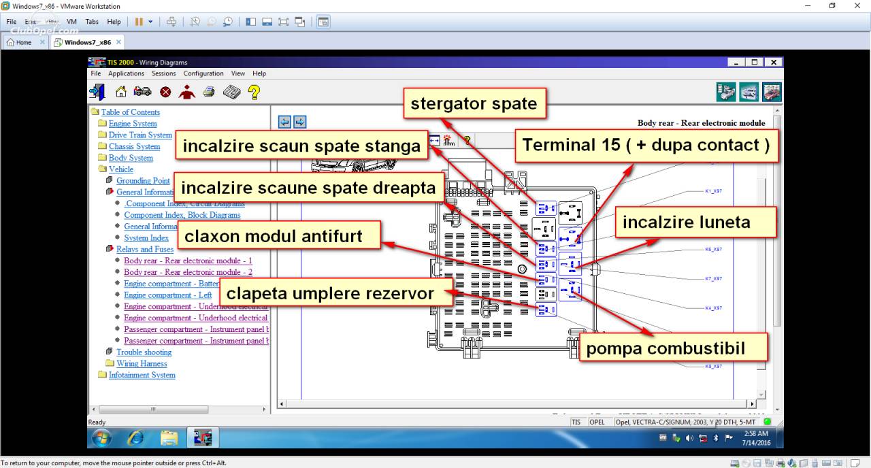Image resolution: width=871 pixels, height=468 pixels.
Task: Click the volume icon in system tray
Action: point(689,437)
